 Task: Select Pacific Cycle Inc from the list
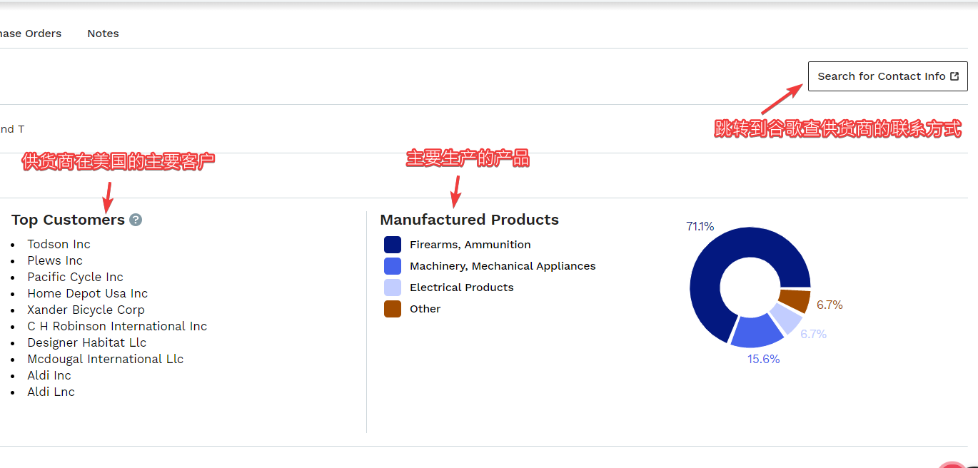(75, 277)
